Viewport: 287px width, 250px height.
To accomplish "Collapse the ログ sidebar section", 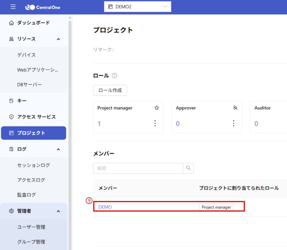I will point(58,149).
